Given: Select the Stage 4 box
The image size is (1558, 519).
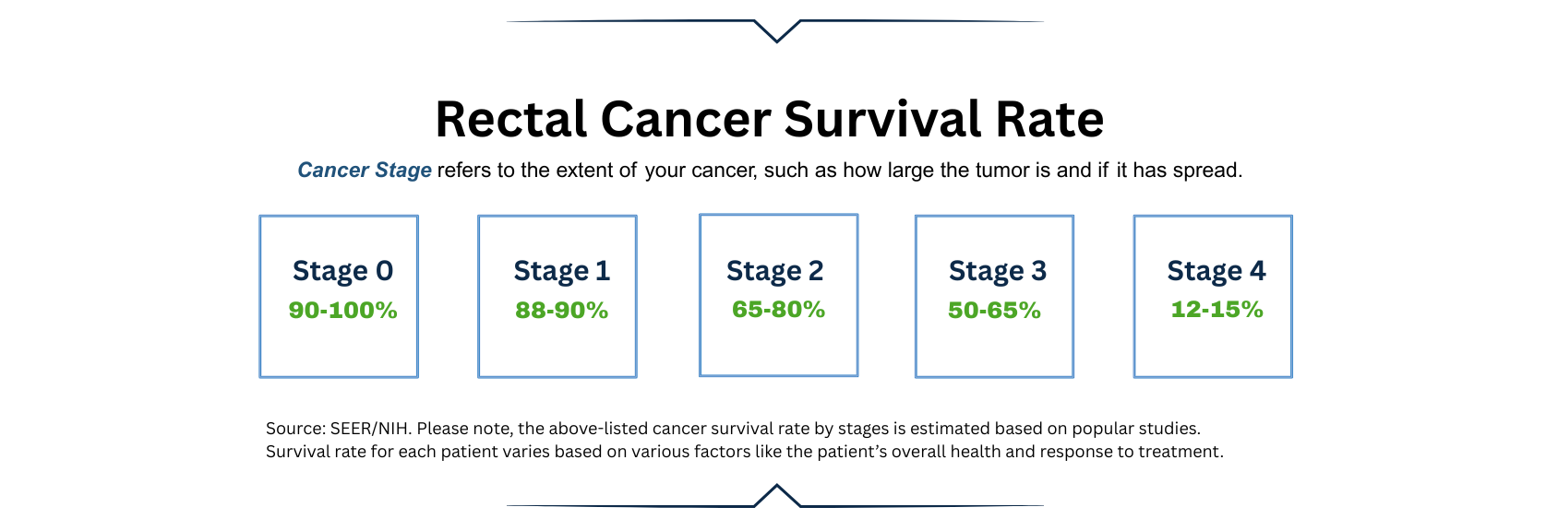Looking at the screenshot, I should click(x=1213, y=297).
